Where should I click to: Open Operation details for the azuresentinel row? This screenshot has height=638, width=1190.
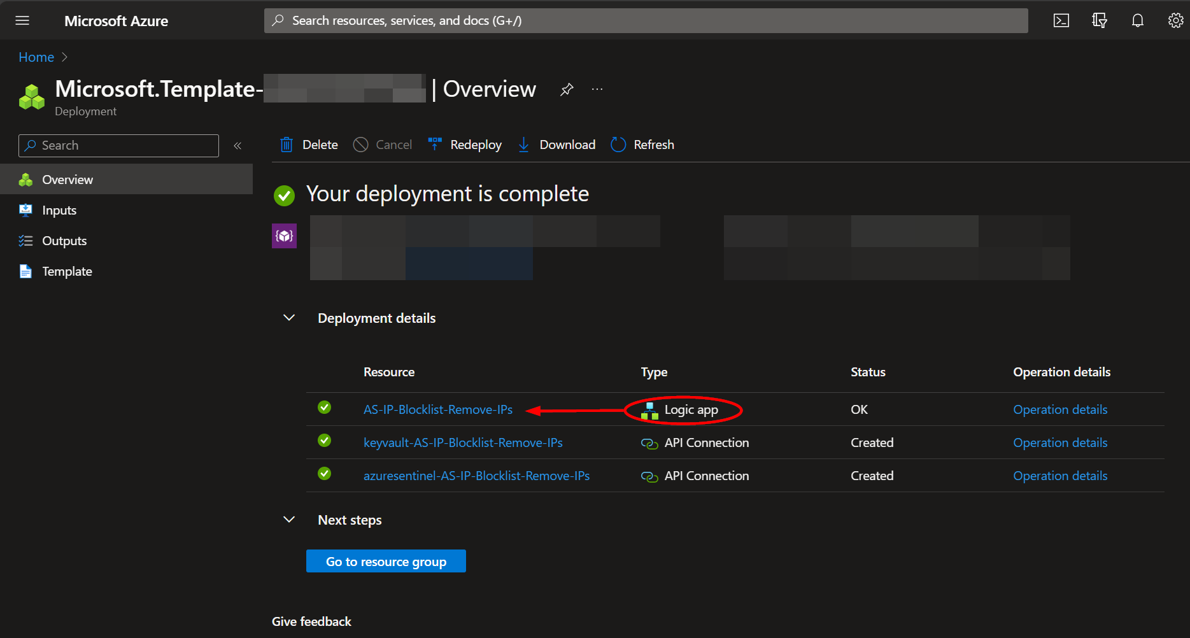pyautogui.click(x=1060, y=476)
